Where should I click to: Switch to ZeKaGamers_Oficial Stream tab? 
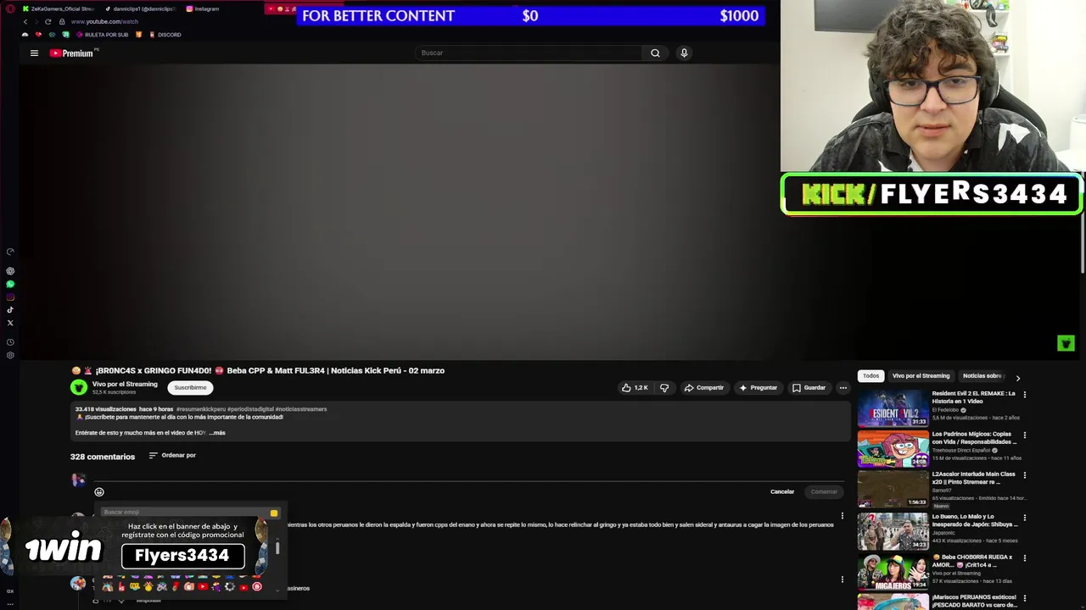pos(58,8)
